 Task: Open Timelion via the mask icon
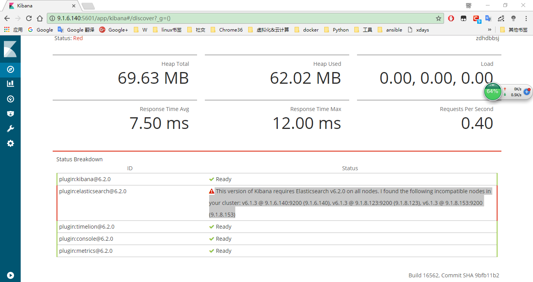click(x=11, y=114)
